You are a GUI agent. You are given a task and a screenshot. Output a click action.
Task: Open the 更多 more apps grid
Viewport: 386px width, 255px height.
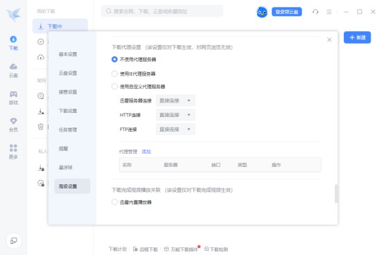click(x=13, y=152)
